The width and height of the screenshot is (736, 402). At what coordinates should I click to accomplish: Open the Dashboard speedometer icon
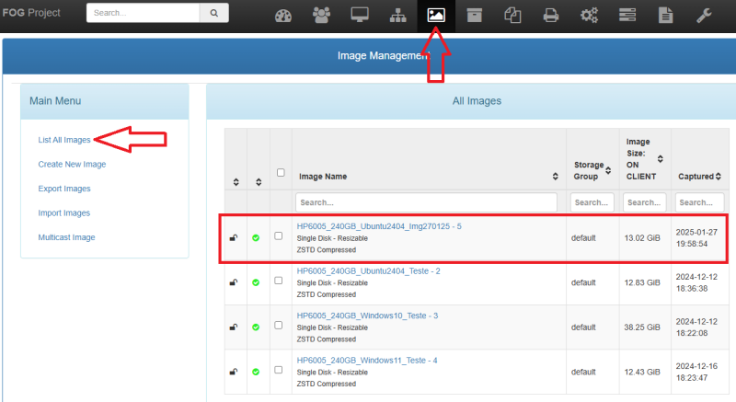[283, 16]
